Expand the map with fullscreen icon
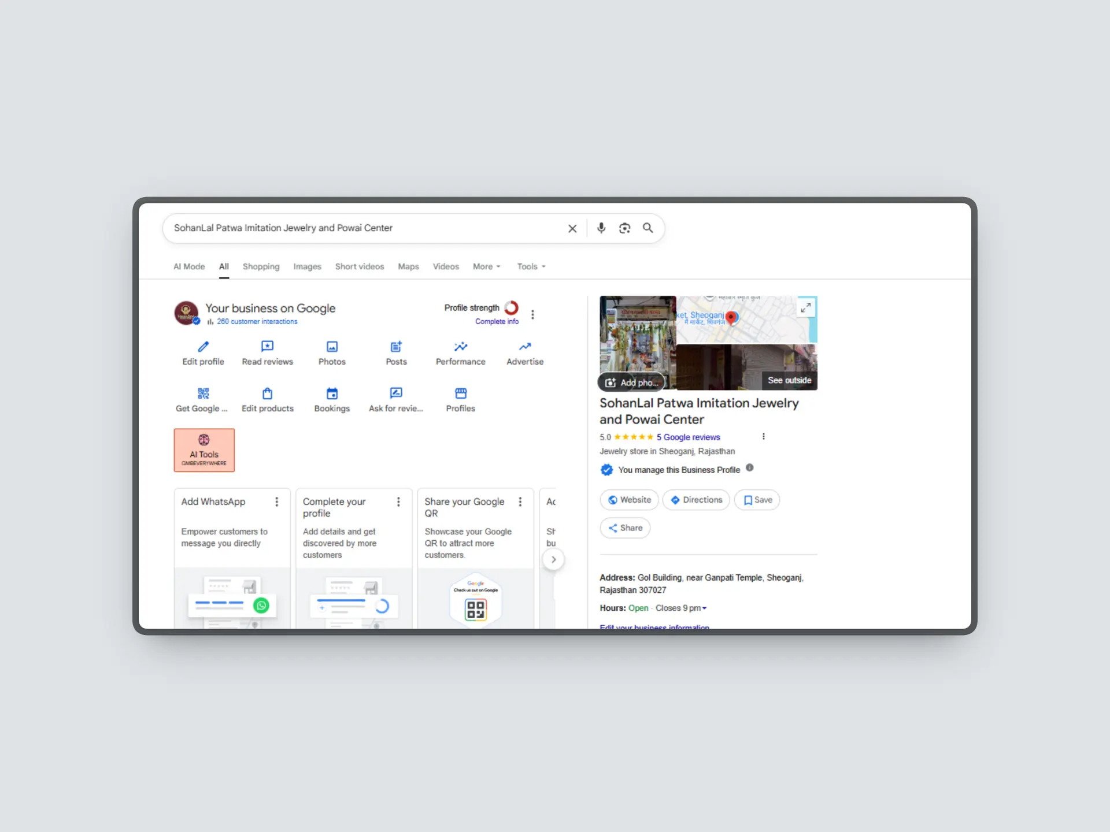 click(x=805, y=308)
